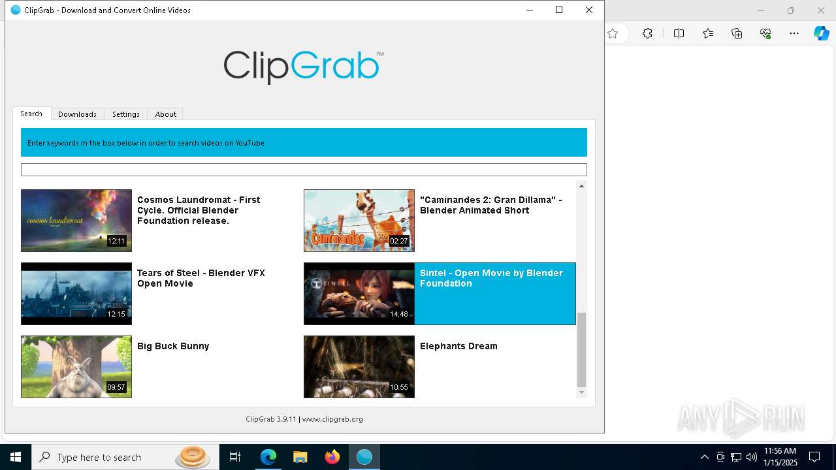Maximize the ClipGrab window

(559, 10)
